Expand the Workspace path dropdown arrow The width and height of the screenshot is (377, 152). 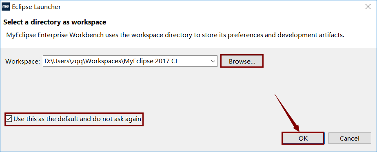click(x=213, y=61)
